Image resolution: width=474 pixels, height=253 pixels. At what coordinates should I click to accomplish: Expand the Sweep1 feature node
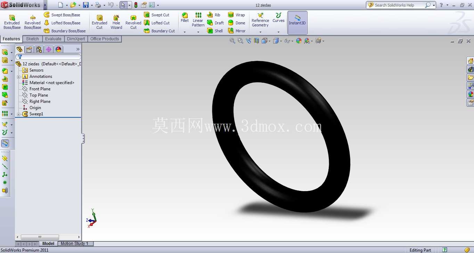18,114
